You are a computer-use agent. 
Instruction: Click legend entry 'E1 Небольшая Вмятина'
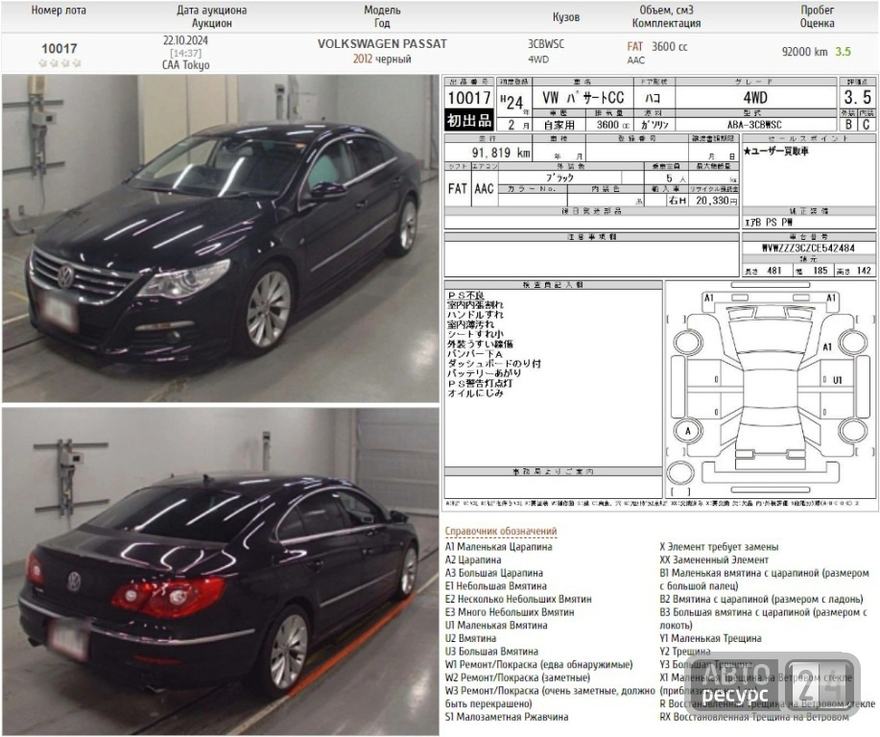tap(496, 586)
